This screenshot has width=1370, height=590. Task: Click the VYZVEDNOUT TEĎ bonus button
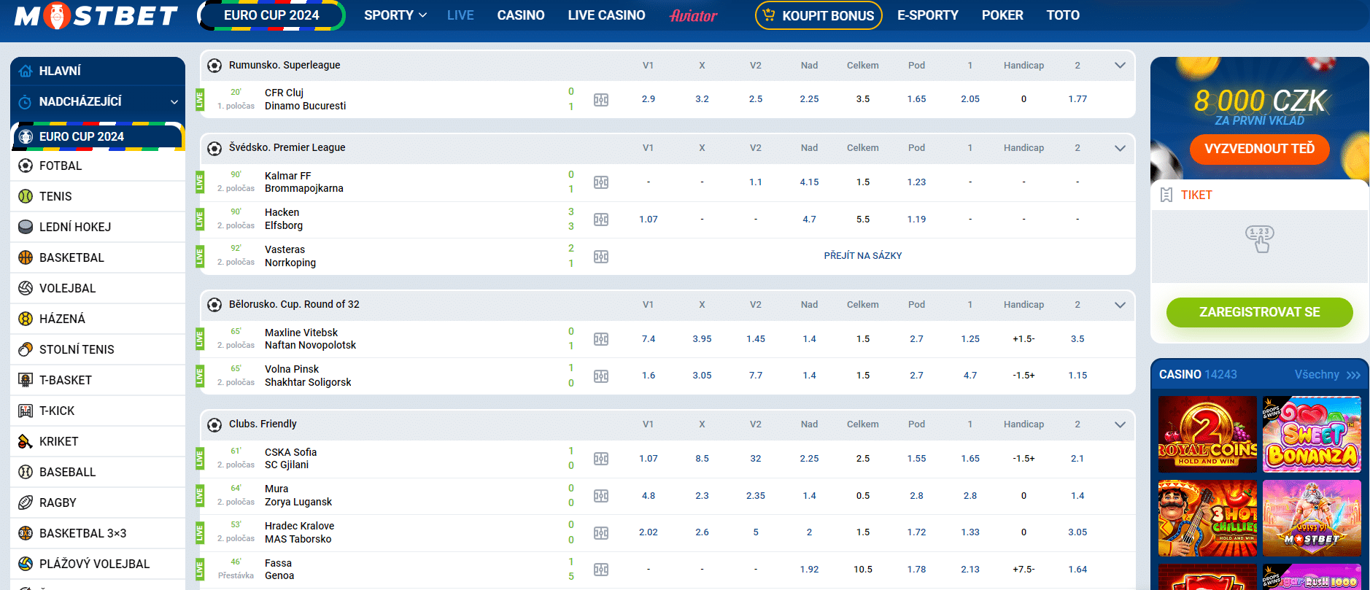point(1259,149)
